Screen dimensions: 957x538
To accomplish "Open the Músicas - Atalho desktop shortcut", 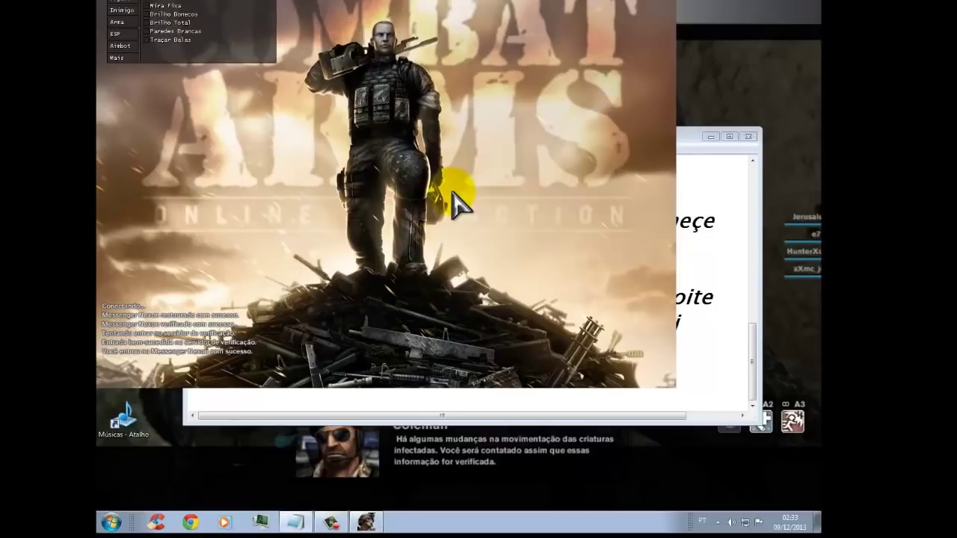I will 123,420.
